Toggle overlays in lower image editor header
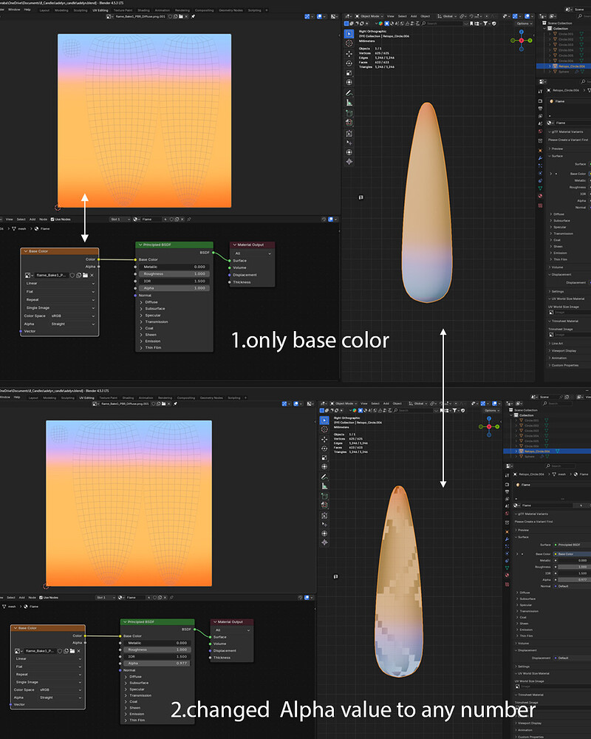The height and width of the screenshot is (739, 591). 296,403
